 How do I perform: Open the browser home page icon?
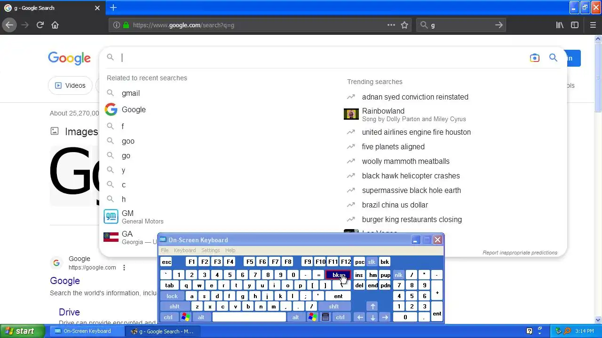[x=55, y=25]
